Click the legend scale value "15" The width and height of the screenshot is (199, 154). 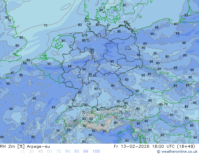click(22, 151)
